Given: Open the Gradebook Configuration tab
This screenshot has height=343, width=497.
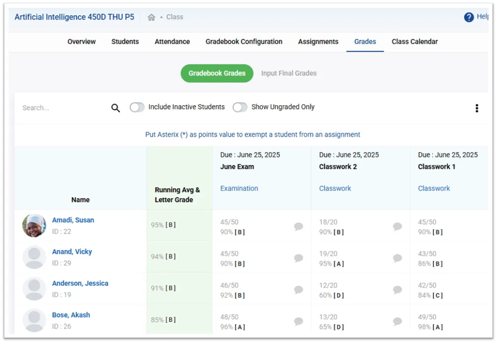Looking at the screenshot, I should click(x=244, y=42).
